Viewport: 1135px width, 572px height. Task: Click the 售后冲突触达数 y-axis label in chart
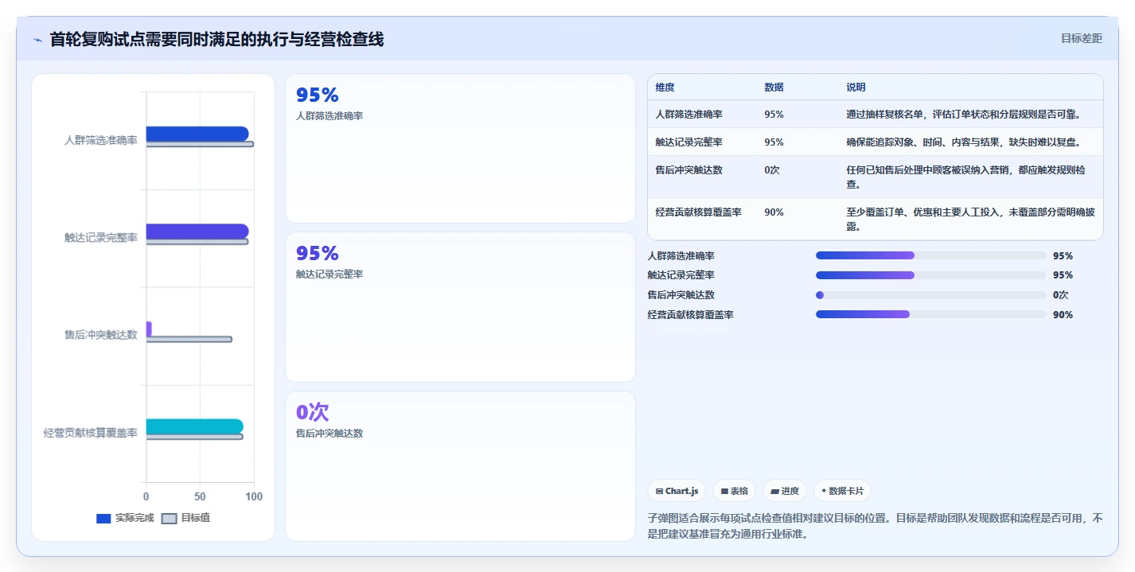[x=101, y=335]
